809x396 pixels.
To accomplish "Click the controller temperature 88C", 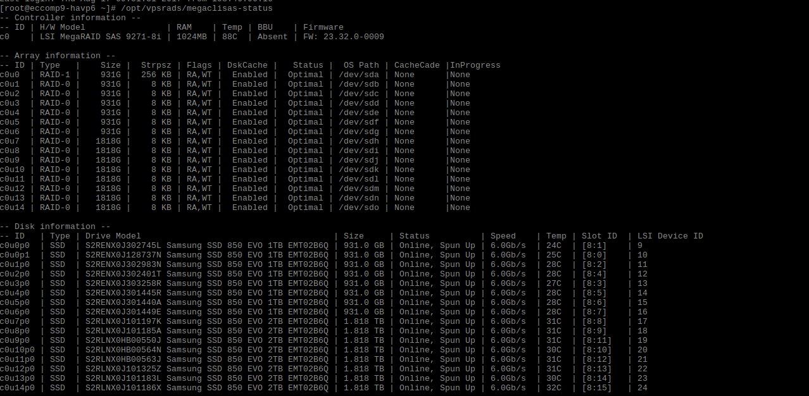I will [x=229, y=37].
